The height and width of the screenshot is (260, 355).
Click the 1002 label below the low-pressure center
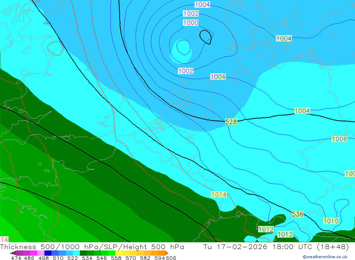pyautogui.click(x=186, y=71)
